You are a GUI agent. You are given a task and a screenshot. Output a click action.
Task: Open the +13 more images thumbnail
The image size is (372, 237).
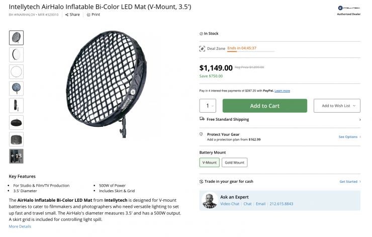[x=16, y=156]
